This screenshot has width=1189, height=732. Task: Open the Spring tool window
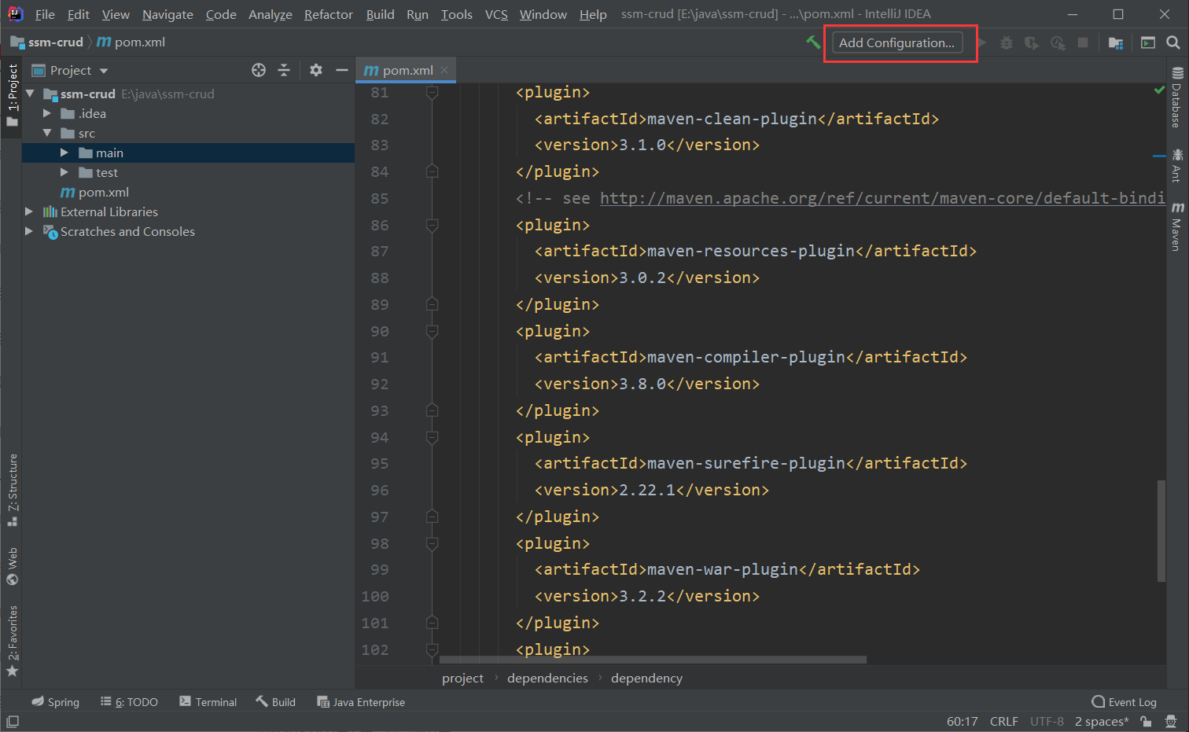(55, 702)
